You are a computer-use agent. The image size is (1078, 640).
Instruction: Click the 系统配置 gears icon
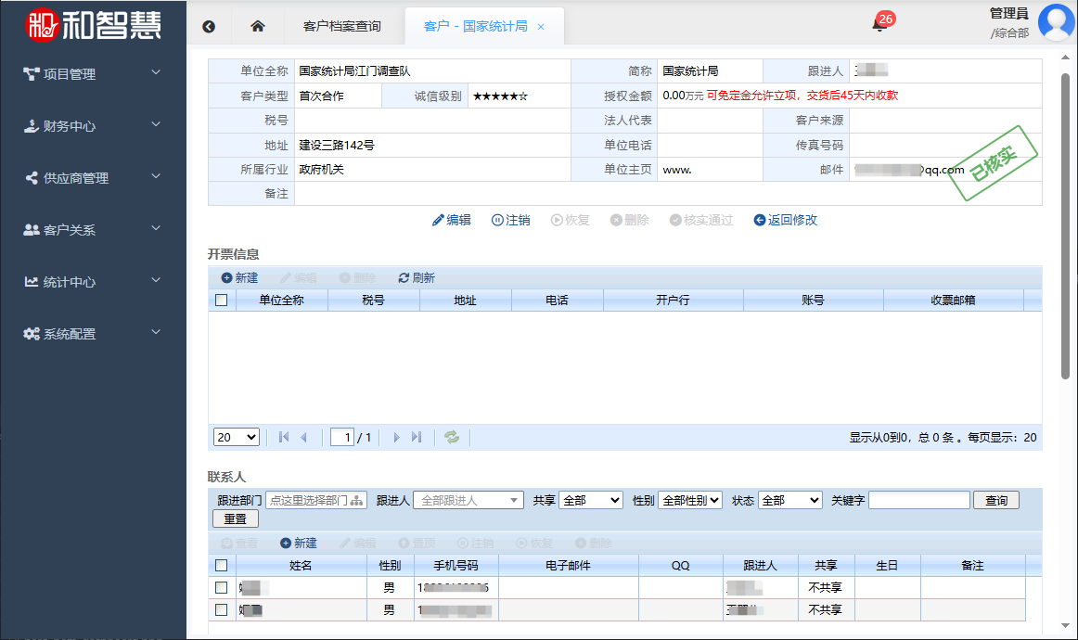(x=32, y=333)
